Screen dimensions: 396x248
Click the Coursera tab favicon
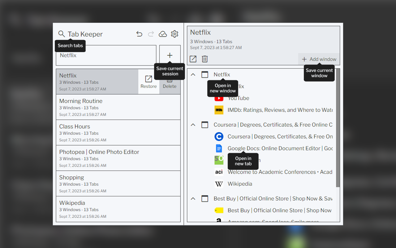click(219, 136)
